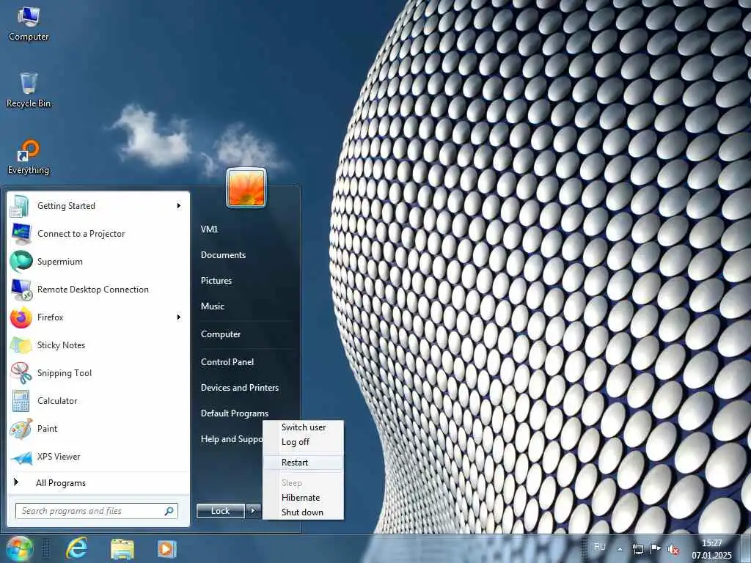Show hidden tray icons arrow
Screen dimensions: 751x563
coord(620,549)
